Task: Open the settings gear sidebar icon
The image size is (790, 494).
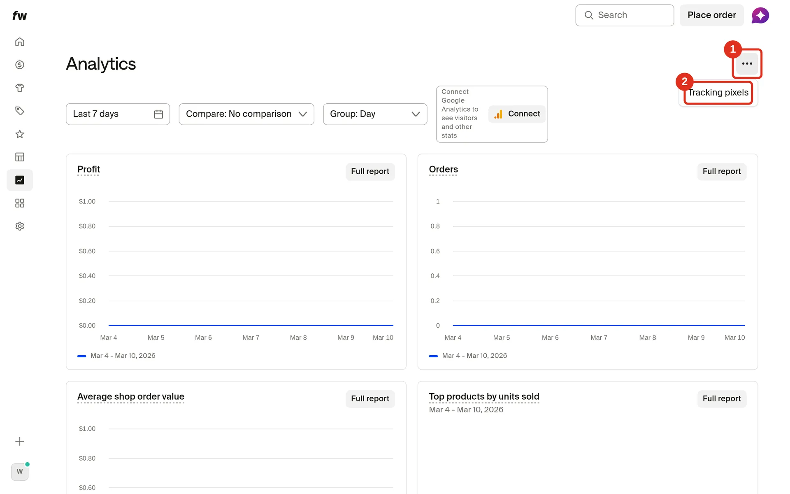Action: [x=20, y=226]
